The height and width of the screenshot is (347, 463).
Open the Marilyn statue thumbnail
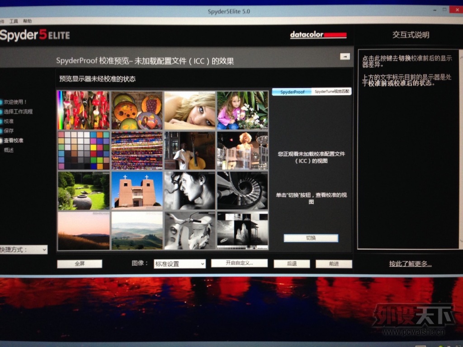243,150
